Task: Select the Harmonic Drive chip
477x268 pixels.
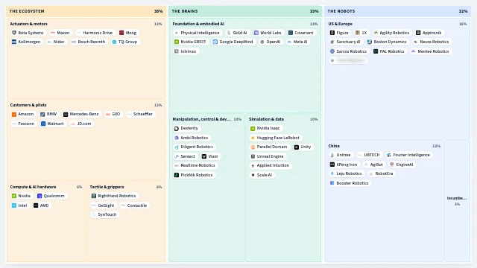Action: pyautogui.click(x=95, y=33)
